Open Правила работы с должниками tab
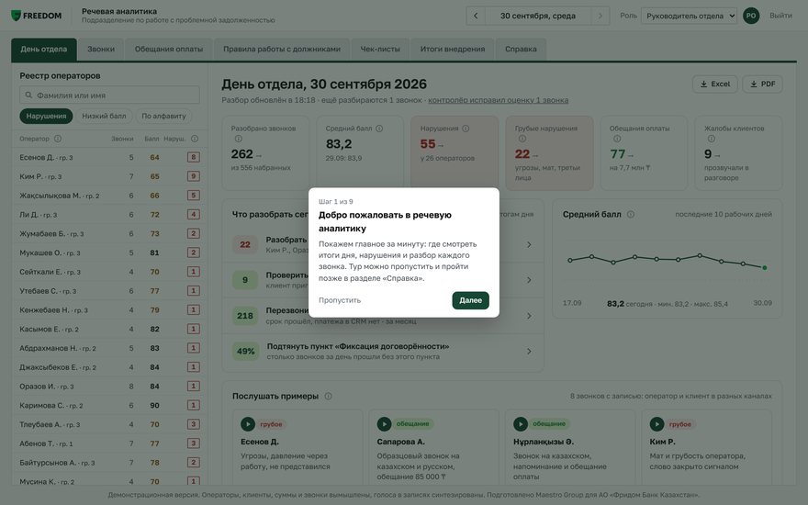Screen dimensions: 808x505 click(x=282, y=50)
